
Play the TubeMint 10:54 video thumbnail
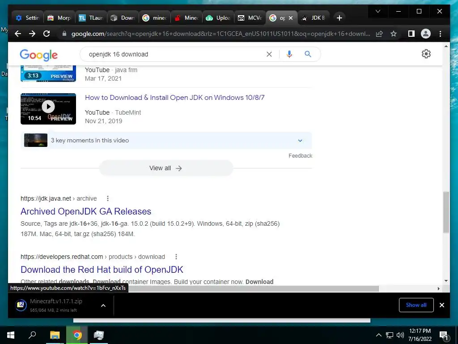pyautogui.click(x=48, y=109)
